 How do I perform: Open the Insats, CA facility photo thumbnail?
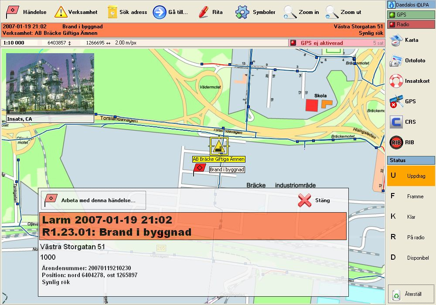point(50,83)
